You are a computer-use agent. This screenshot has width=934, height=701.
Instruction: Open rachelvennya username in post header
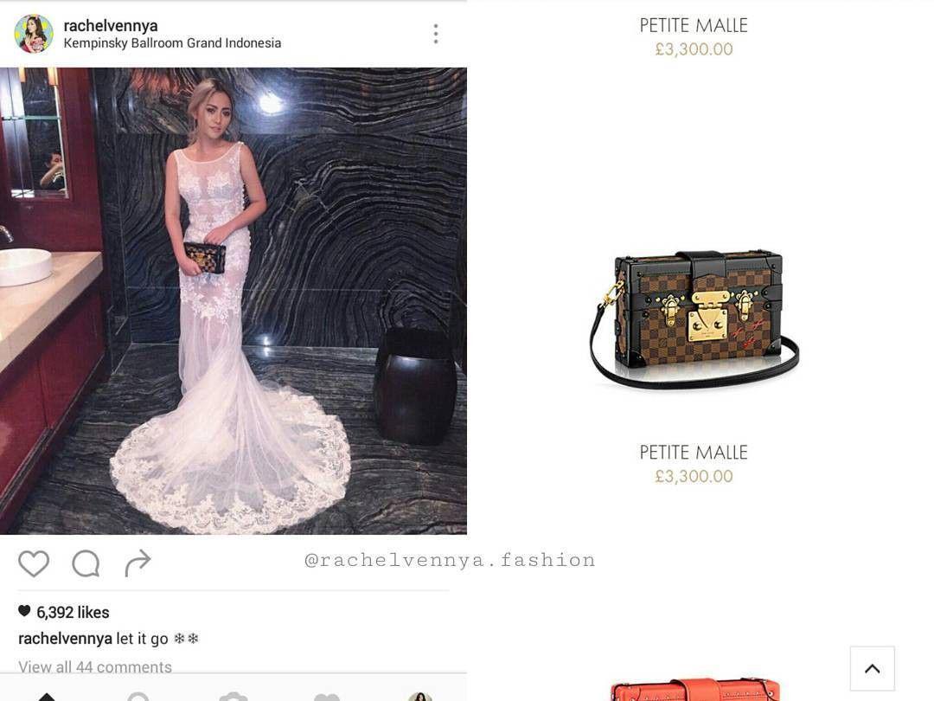click(111, 26)
